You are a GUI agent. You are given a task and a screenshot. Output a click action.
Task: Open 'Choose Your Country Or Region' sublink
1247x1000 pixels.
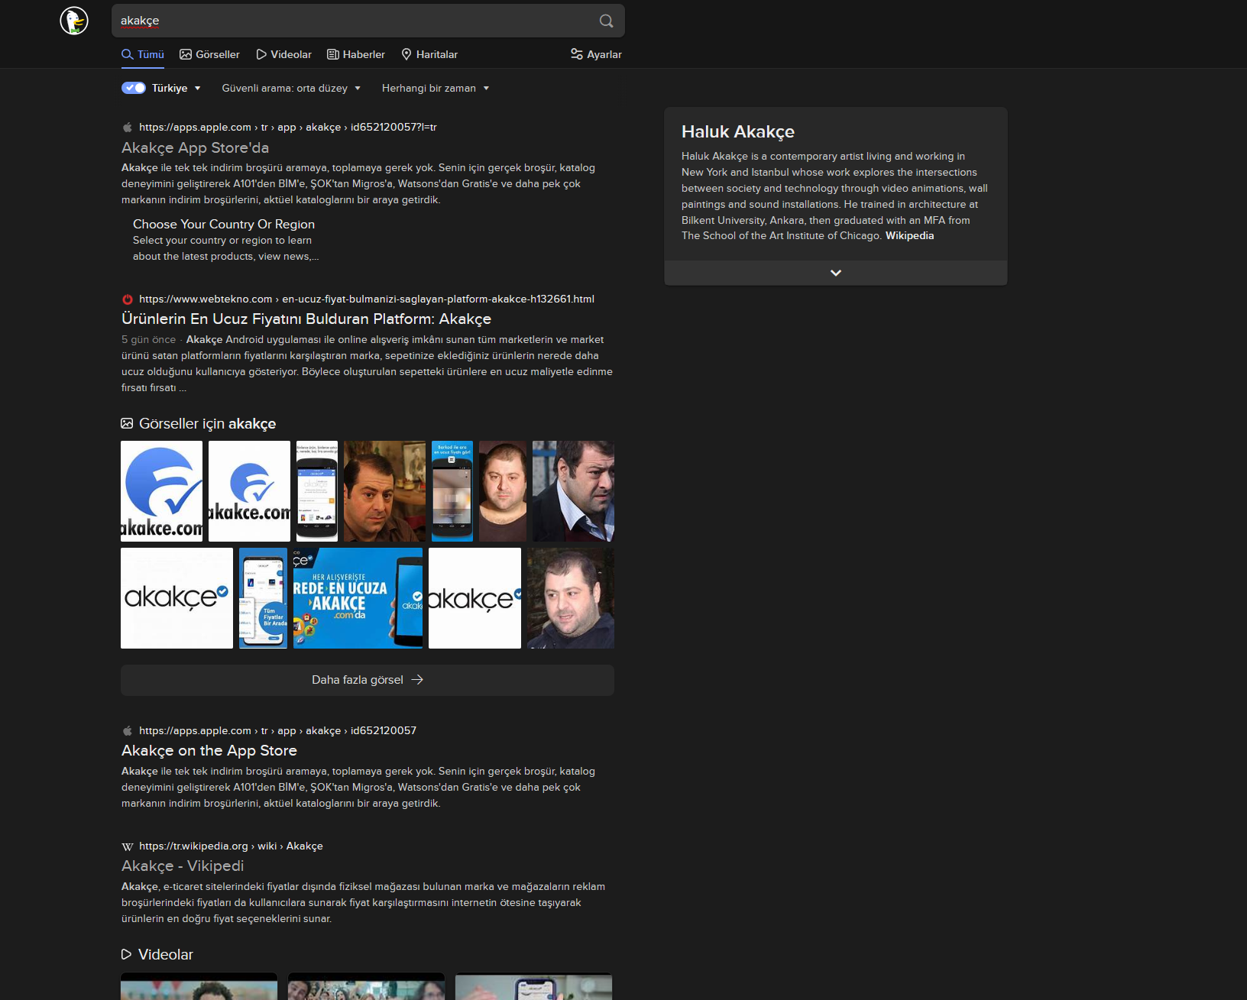[x=224, y=224]
